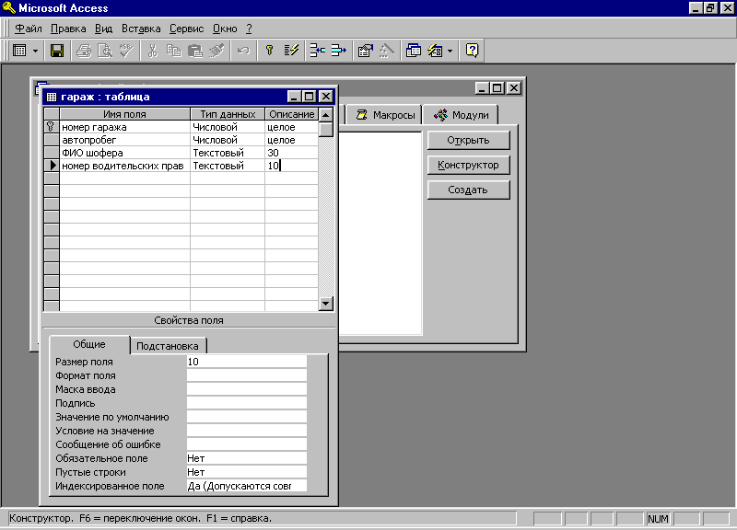
Task: Click the Создать button
Action: pos(468,190)
